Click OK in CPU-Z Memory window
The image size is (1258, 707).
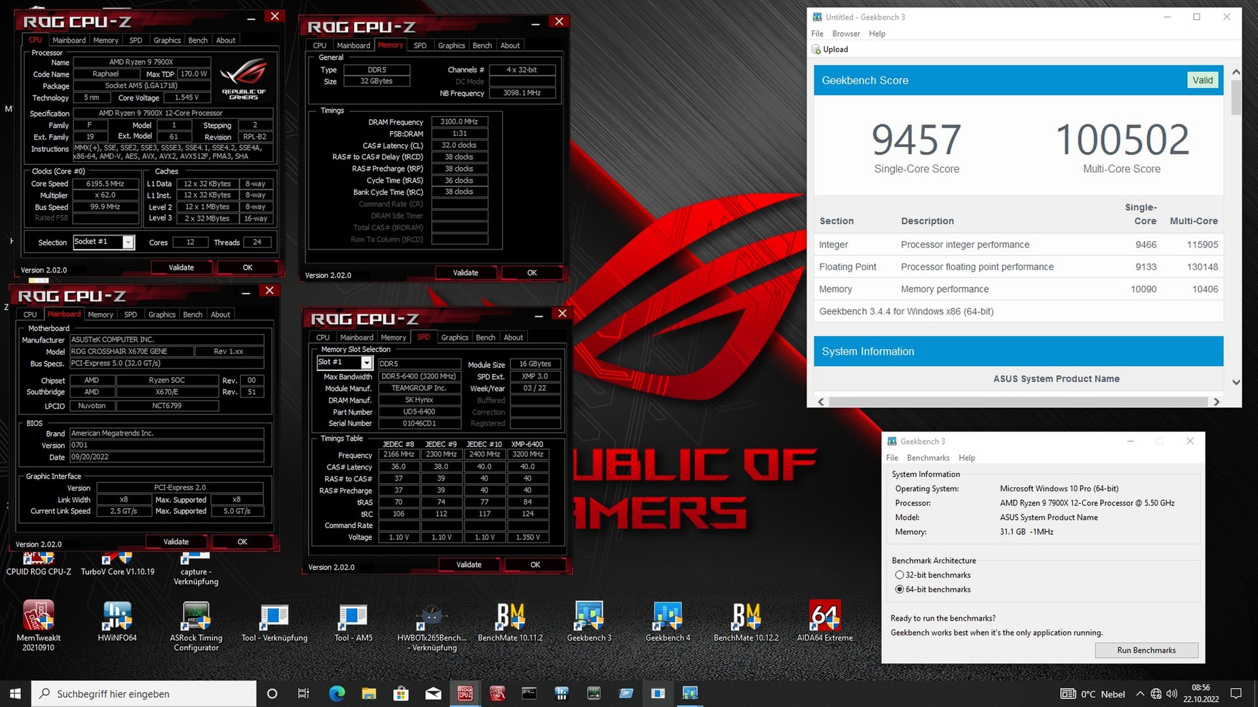point(532,272)
